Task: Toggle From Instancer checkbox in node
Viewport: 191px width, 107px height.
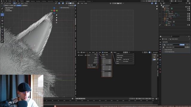Action: point(88,67)
